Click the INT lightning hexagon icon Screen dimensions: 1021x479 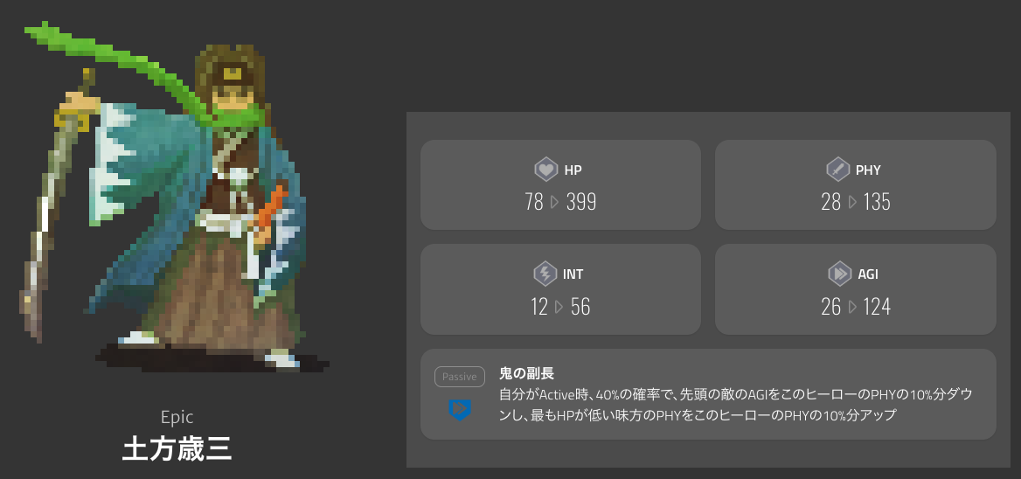[x=545, y=274]
